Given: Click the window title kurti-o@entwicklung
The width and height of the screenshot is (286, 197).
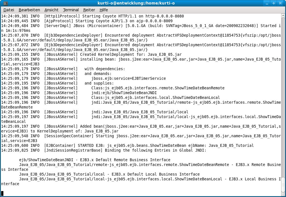Looking at the screenshot, I should (x=143, y=3).
